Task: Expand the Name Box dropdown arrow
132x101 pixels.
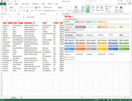Action: [x=10, y=17]
